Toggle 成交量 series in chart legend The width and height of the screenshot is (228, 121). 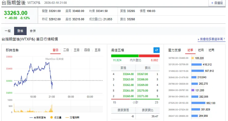[x=56, y=117]
